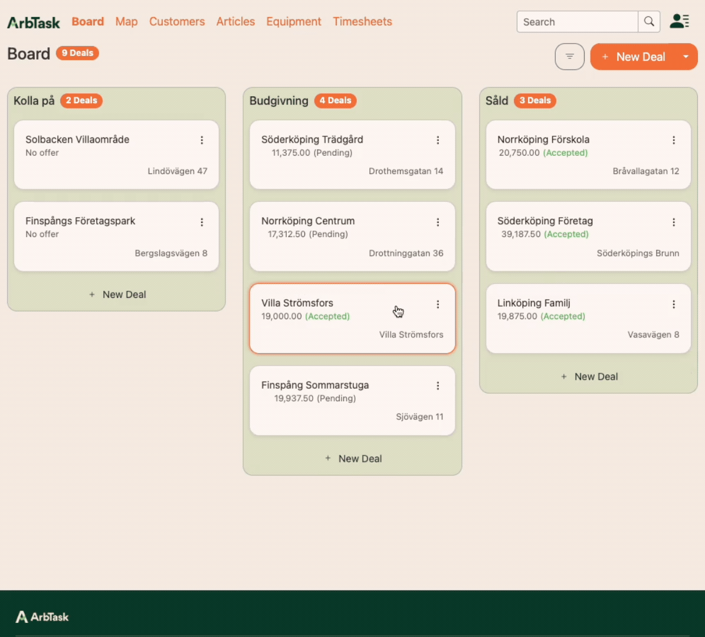The image size is (705, 637).
Task: Navigate to the Equipment tab
Action: pyautogui.click(x=294, y=22)
